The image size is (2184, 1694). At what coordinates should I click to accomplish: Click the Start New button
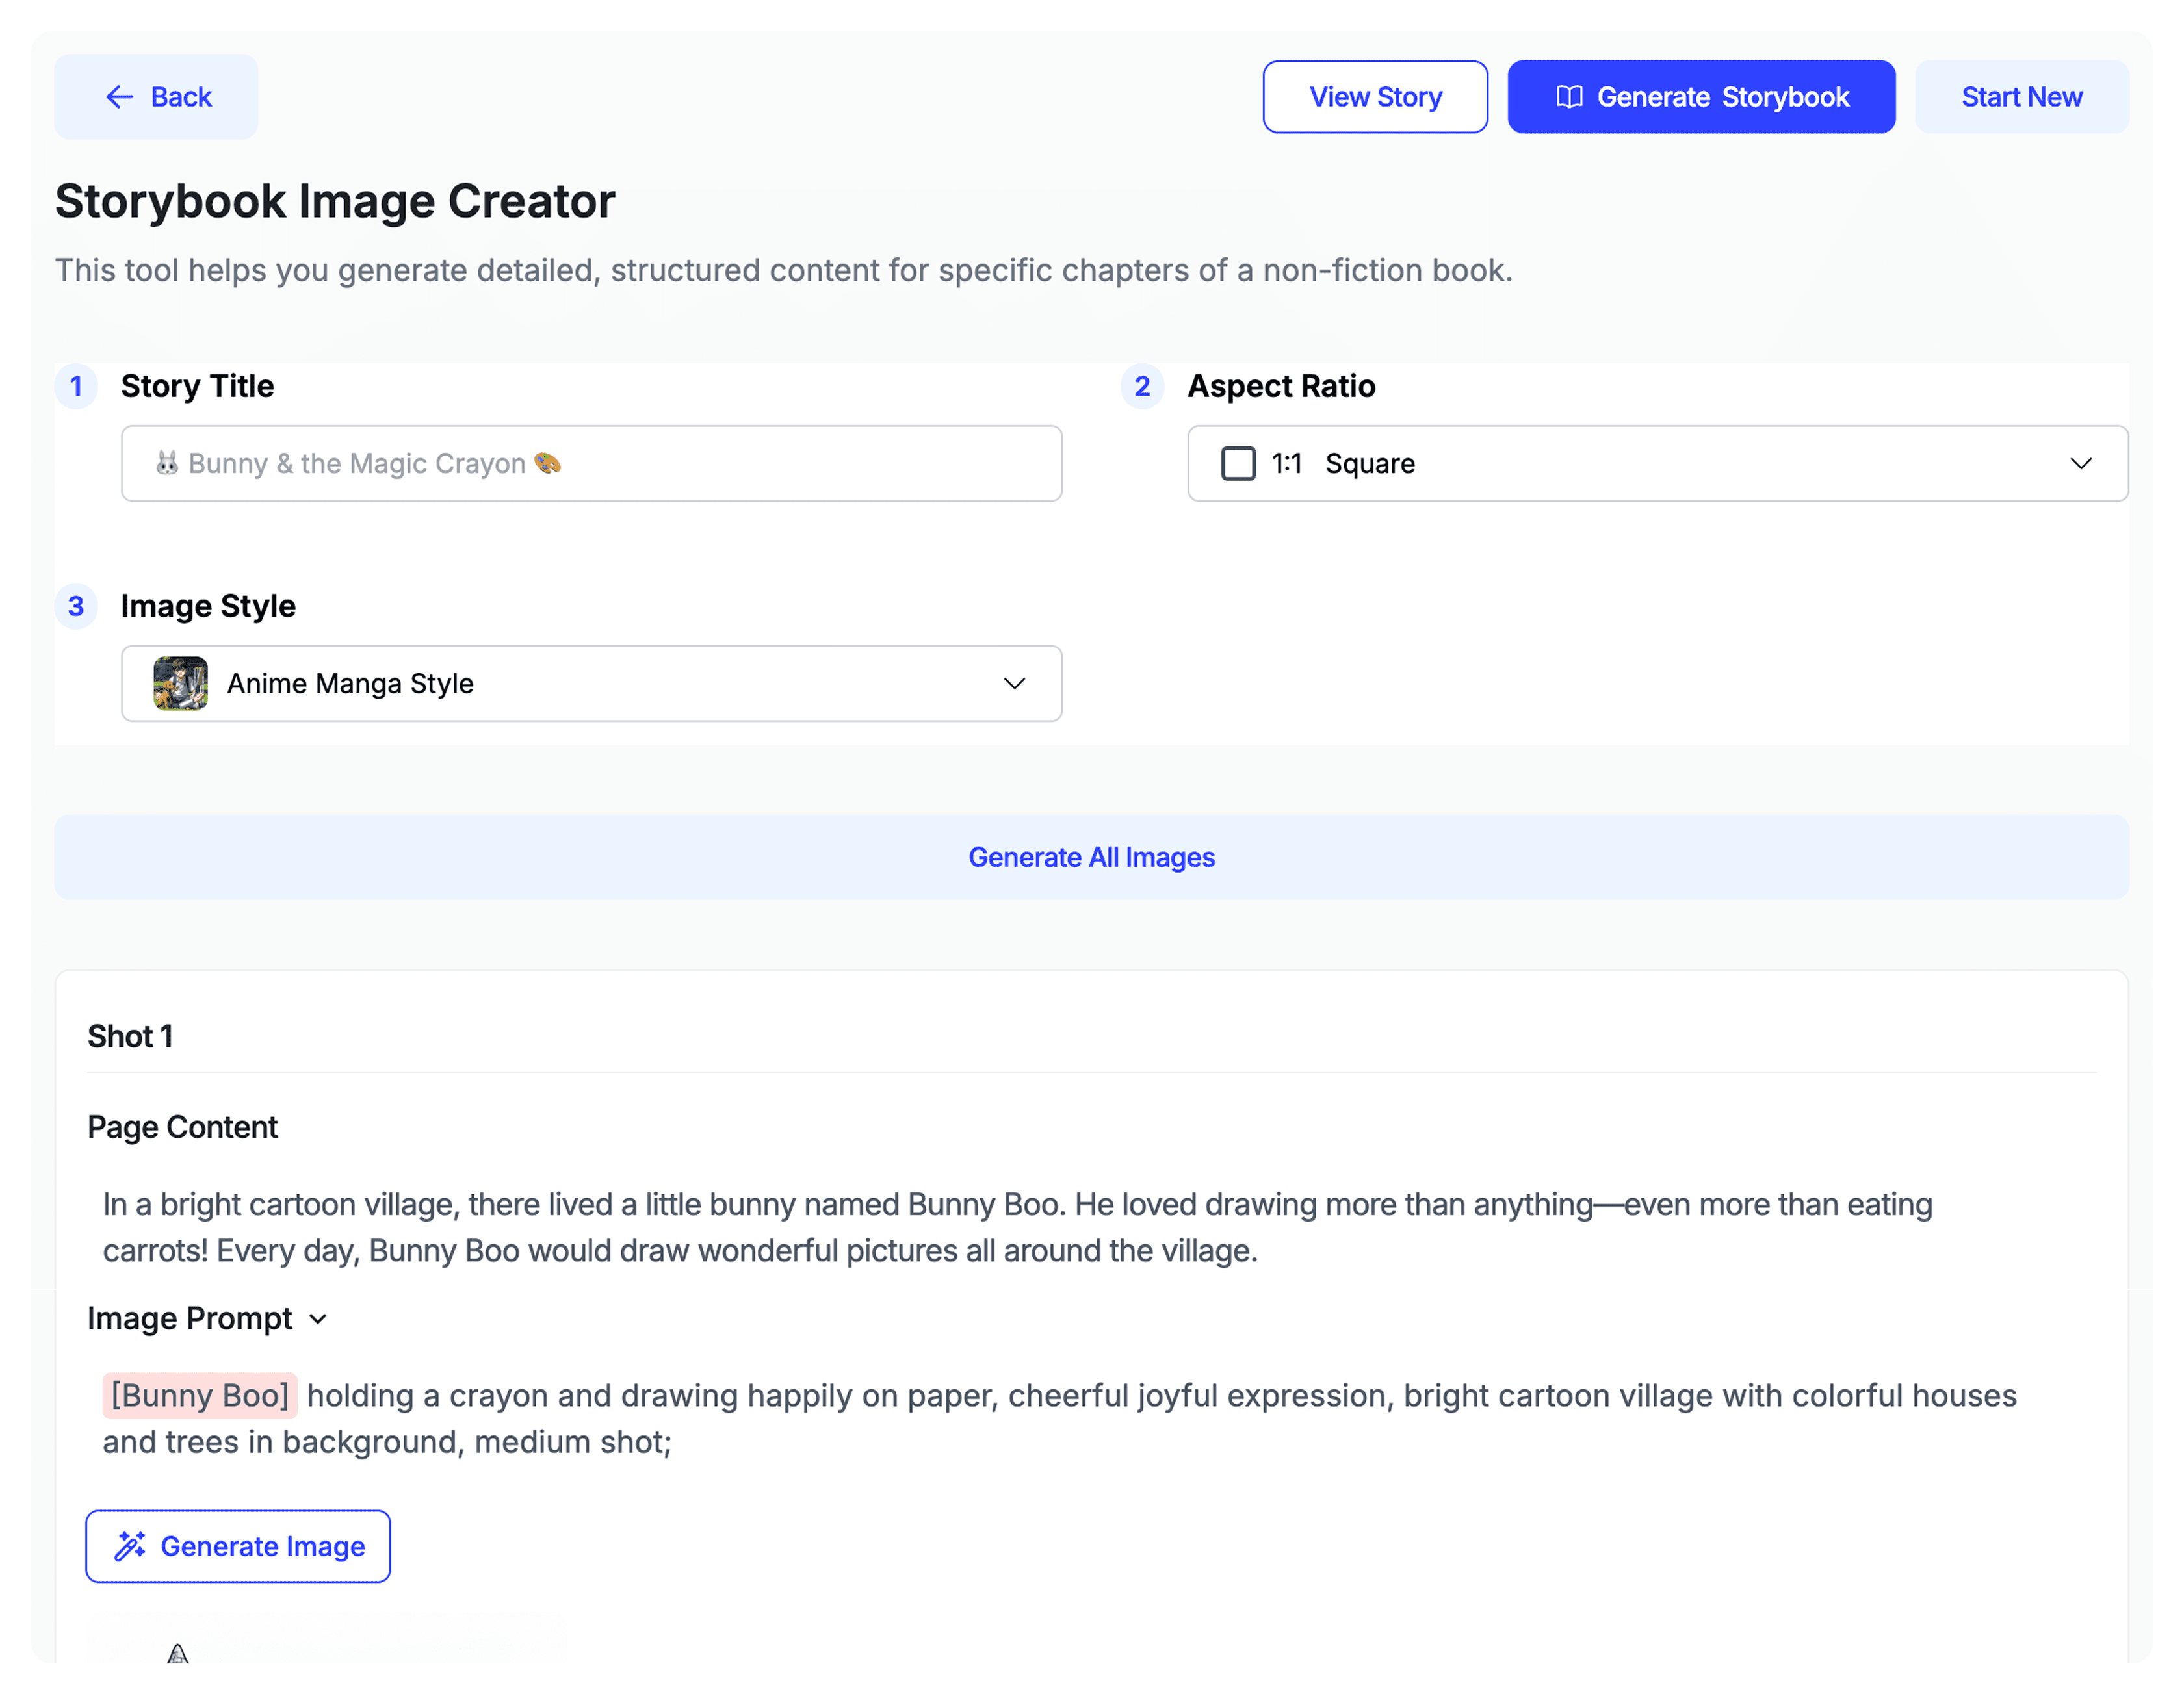pos(2021,97)
